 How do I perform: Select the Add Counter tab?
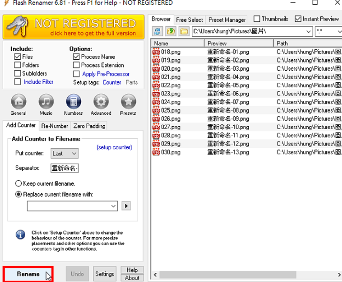pyautogui.click(x=21, y=125)
